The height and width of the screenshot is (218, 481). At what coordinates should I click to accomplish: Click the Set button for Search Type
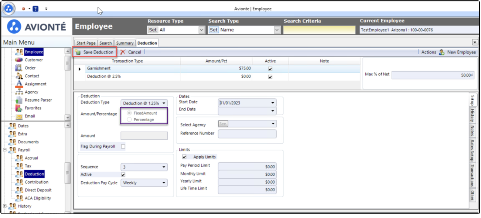pos(214,30)
